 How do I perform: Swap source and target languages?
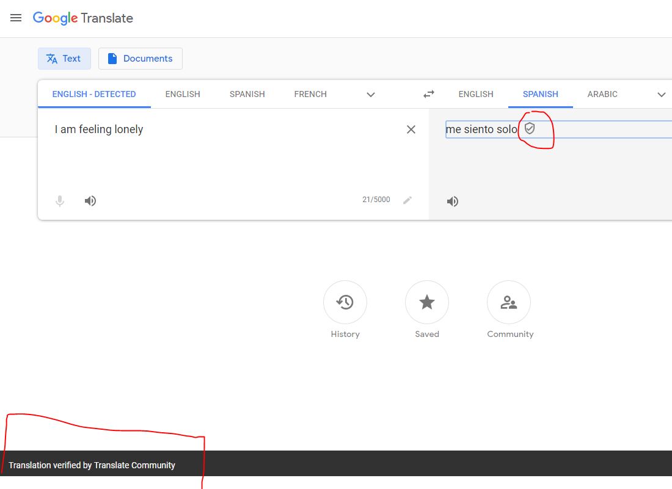click(428, 94)
